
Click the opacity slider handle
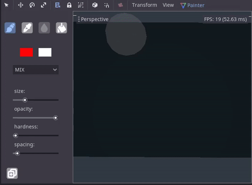coord(55,118)
